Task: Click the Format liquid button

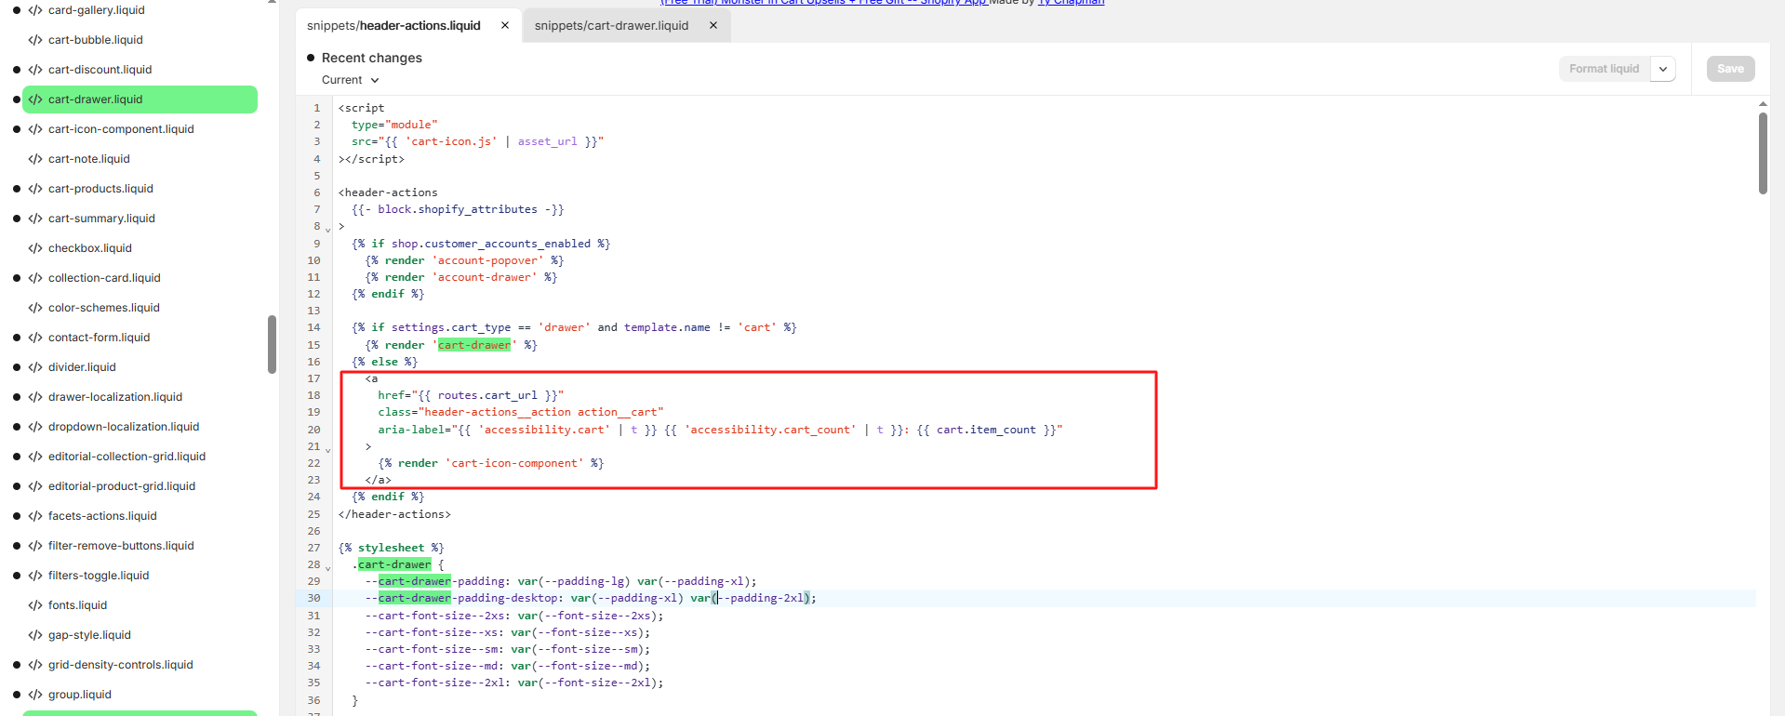Action: point(1604,69)
